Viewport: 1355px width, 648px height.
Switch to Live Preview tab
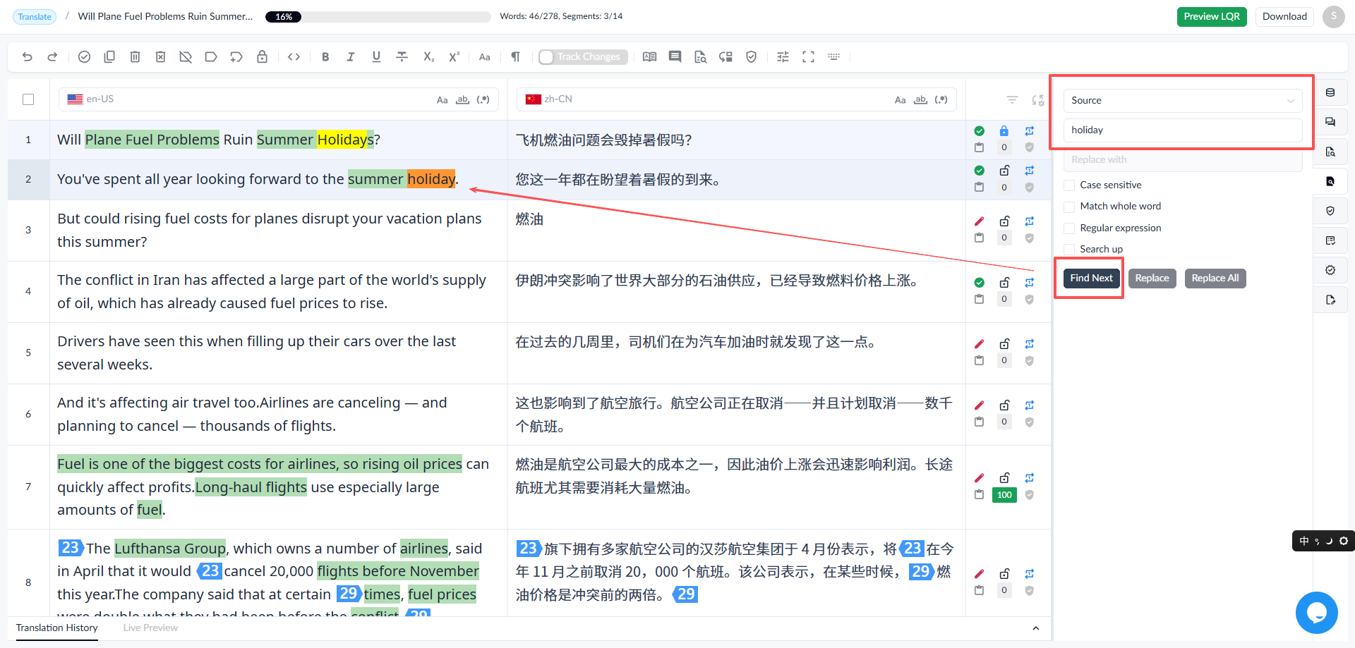click(150, 628)
